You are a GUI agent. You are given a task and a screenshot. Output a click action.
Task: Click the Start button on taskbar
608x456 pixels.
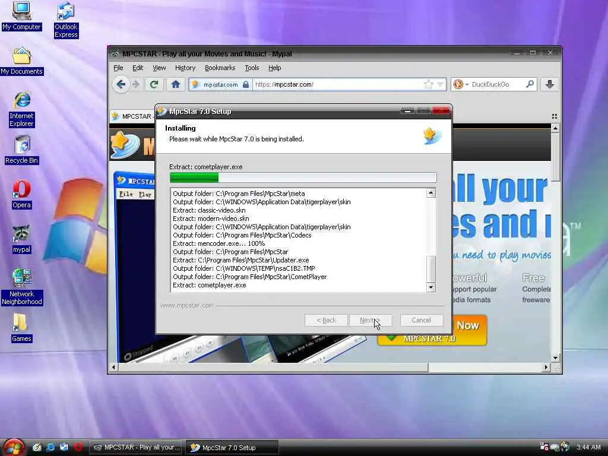[14, 448]
